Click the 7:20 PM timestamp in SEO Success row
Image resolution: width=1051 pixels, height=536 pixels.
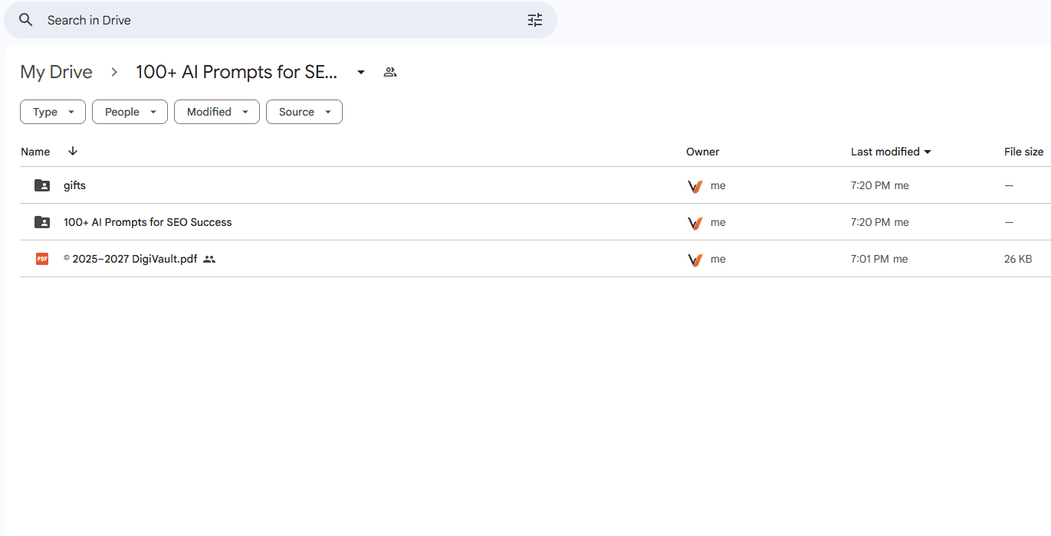[870, 222]
